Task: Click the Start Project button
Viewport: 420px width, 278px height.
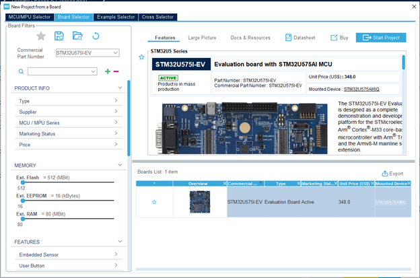Action: click(x=381, y=38)
